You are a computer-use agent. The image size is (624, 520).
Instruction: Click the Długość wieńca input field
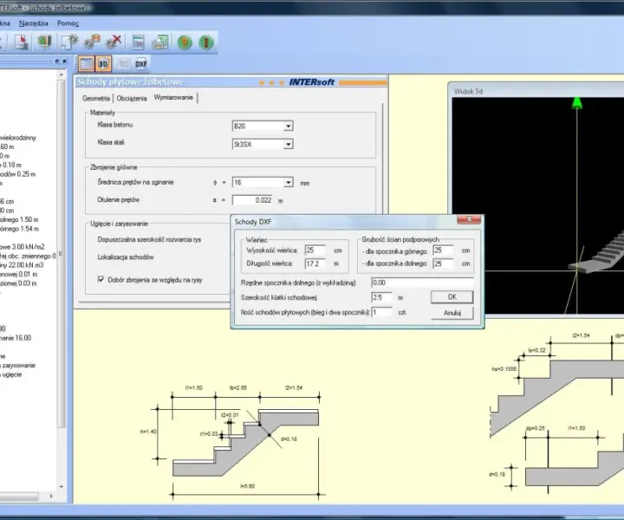[315, 263]
